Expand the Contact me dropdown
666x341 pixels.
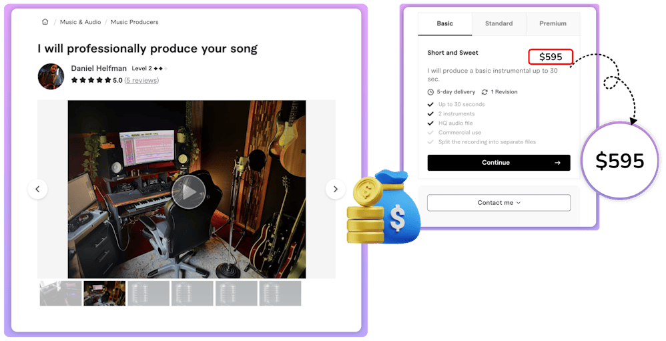pyautogui.click(x=498, y=203)
